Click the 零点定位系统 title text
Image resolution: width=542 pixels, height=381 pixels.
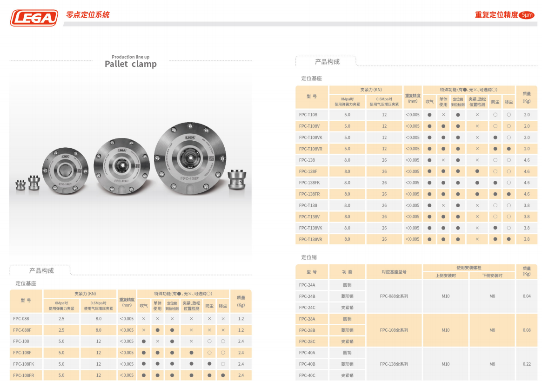click(88, 15)
